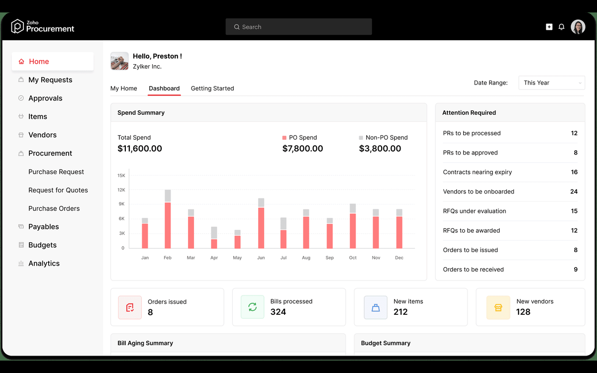Open Orders to be received row
The height and width of the screenshot is (373, 597).
[x=510, y=269]
